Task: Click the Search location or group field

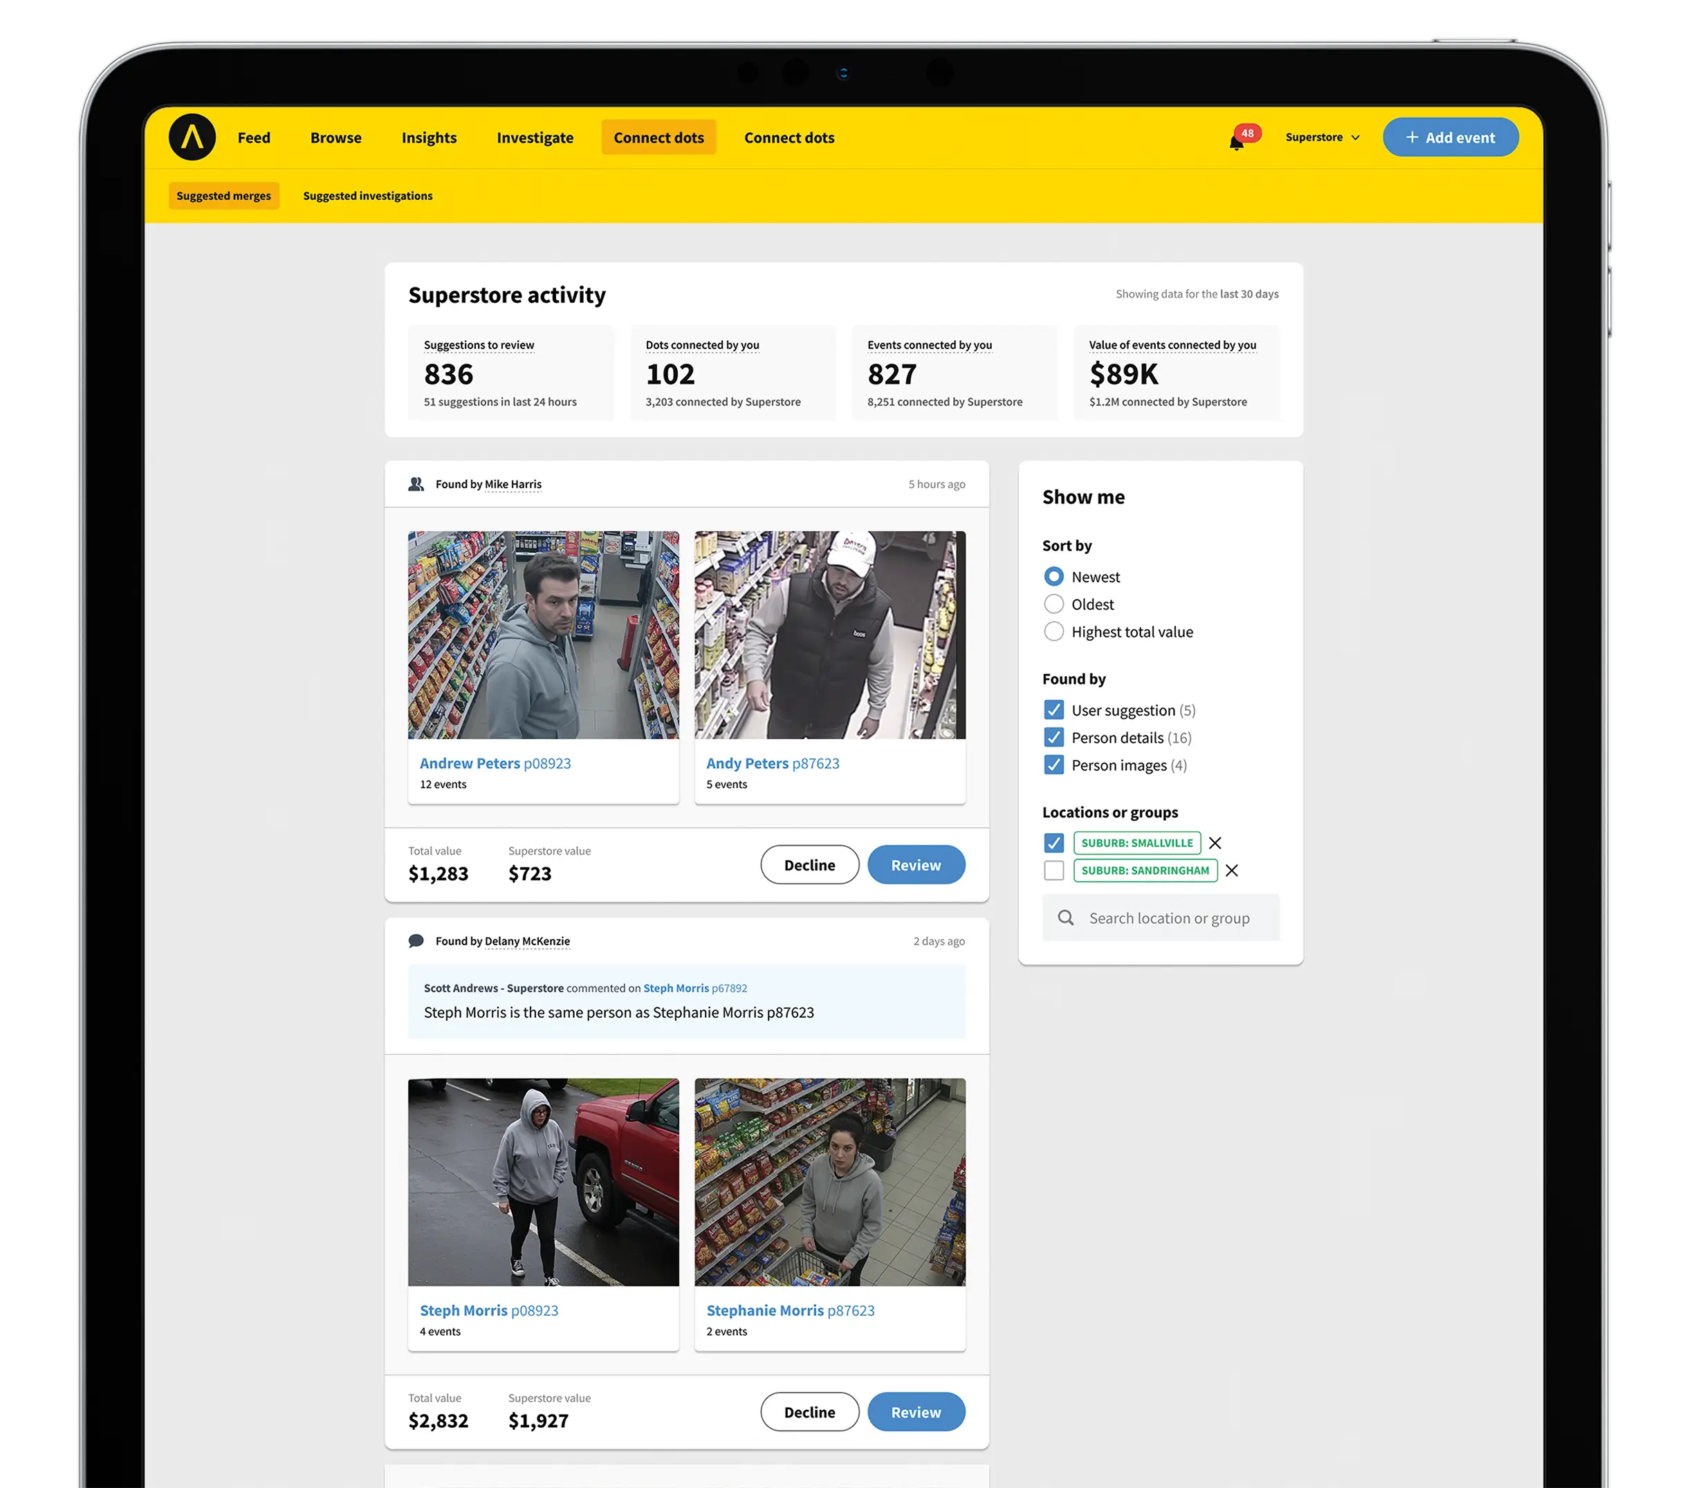Action: (x=1169, y=918)
